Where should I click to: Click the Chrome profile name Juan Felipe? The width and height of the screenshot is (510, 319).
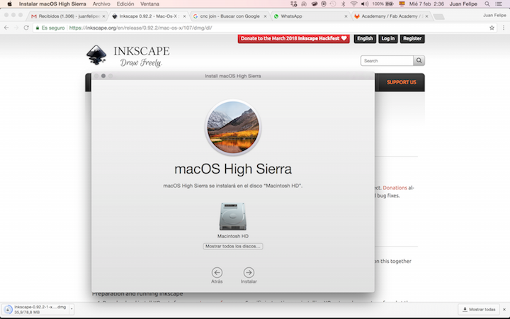494,16
